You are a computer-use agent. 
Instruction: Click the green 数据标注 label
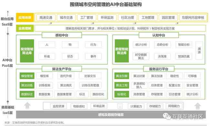pyautogui.click(x=27, y=94)
